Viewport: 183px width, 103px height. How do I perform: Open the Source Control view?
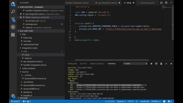(x=13, y=19)
